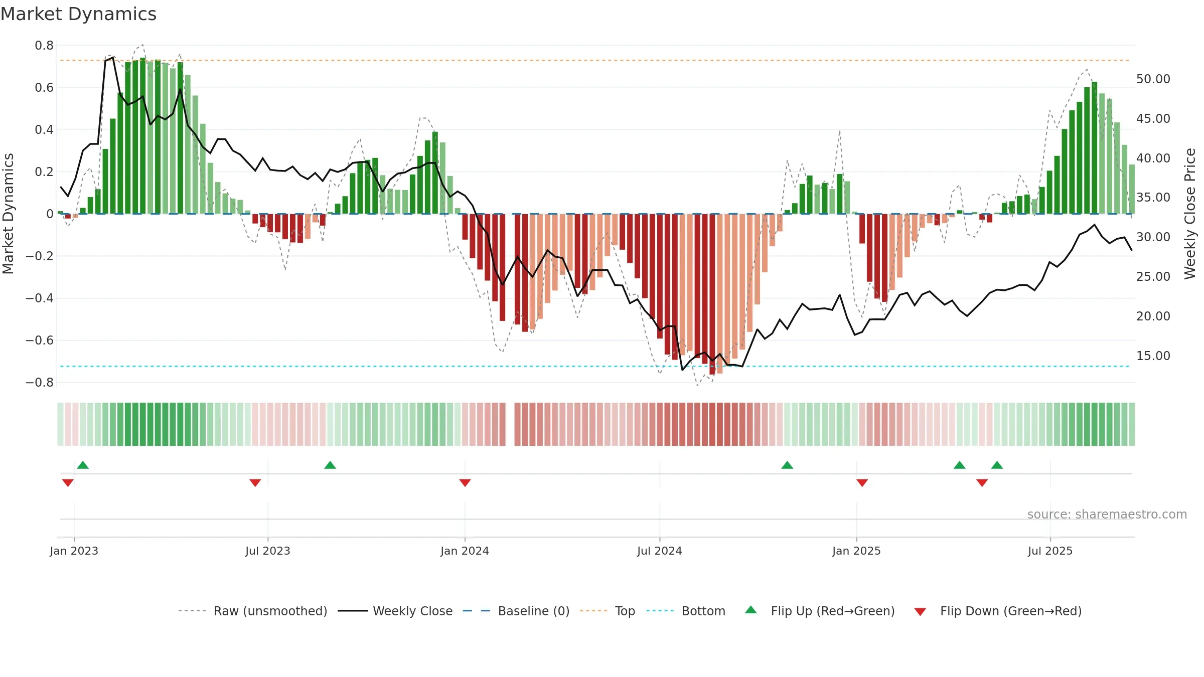Click the Jan 2023 x-axis label
The width and height of the screenshot is (1204, 677).
[x=74, y=551]
